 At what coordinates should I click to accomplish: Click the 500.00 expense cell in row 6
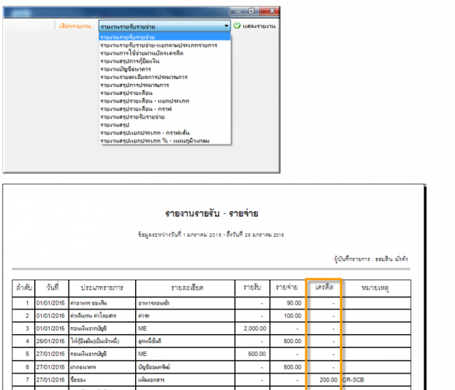coord(287,367)
